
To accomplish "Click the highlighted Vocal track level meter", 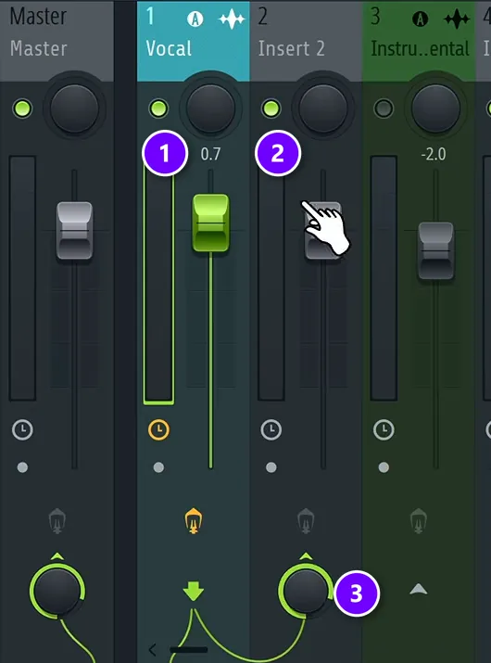I will 158,281.
